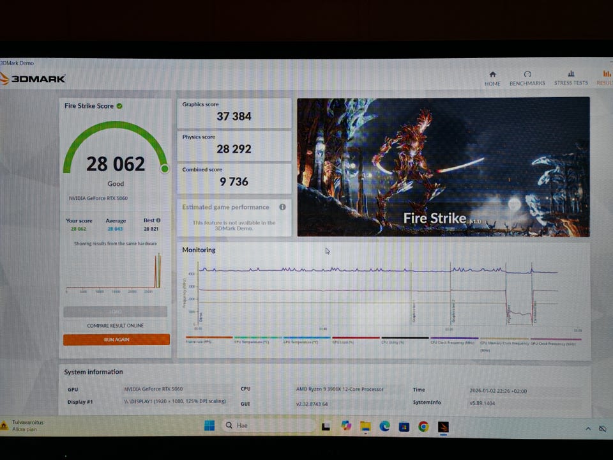The width and height of the screenshot is (613, 460).
Task: Click the GPU value in System information
Action: click(153, 389)
